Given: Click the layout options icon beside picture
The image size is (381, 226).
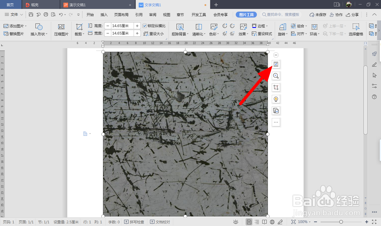Looking at the screenshot, I should tap(276, 64).
